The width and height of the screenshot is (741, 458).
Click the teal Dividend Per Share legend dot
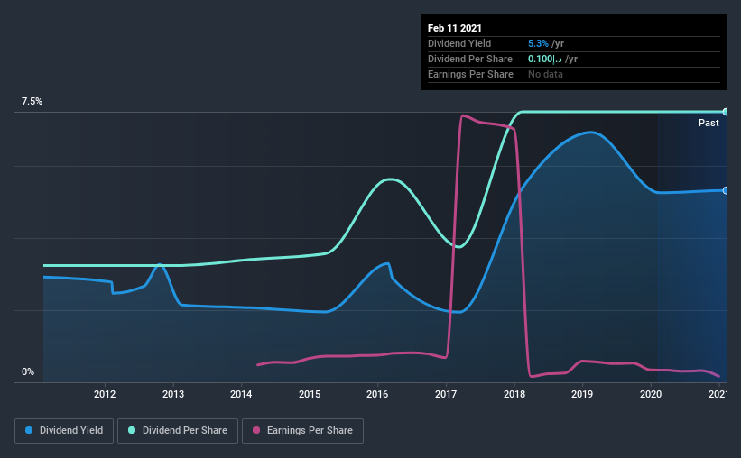tap(132, 430)
